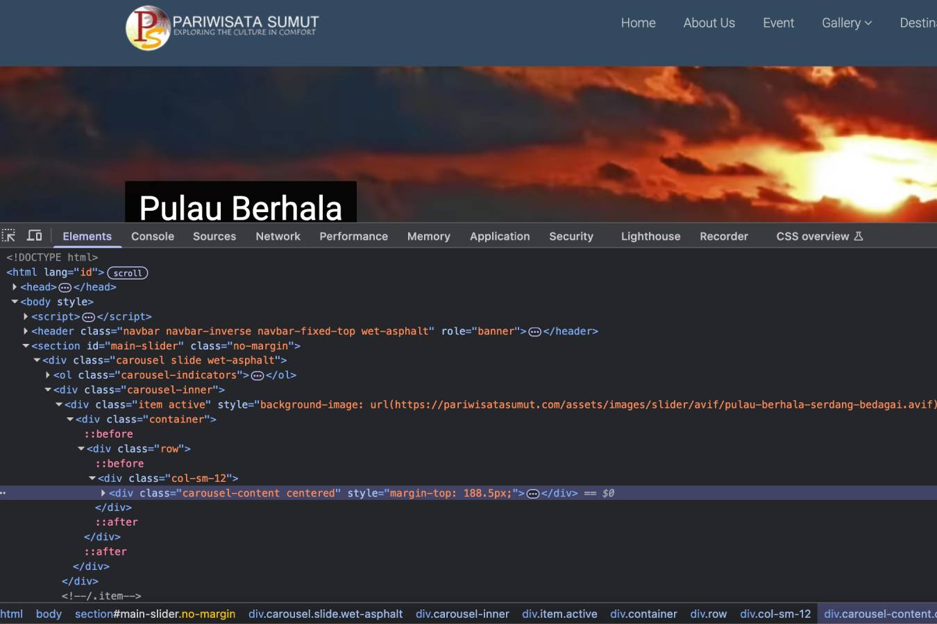Screen dimensions: 937x624
Task: Switch to the Console tab
Action: 152,236
